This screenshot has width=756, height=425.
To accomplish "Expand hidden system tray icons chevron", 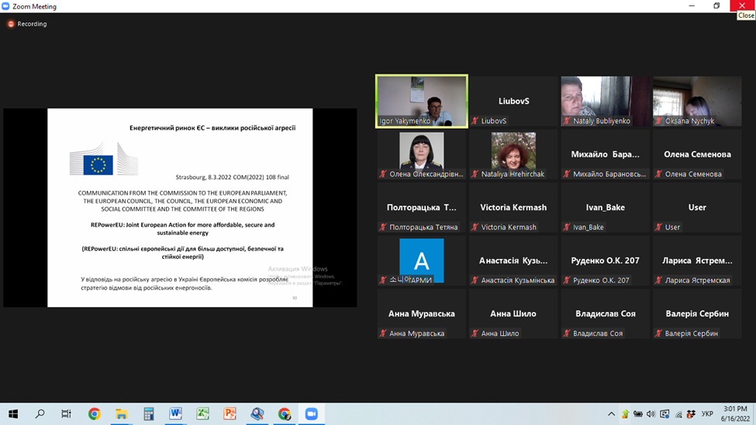I will (x=611, y=414).
